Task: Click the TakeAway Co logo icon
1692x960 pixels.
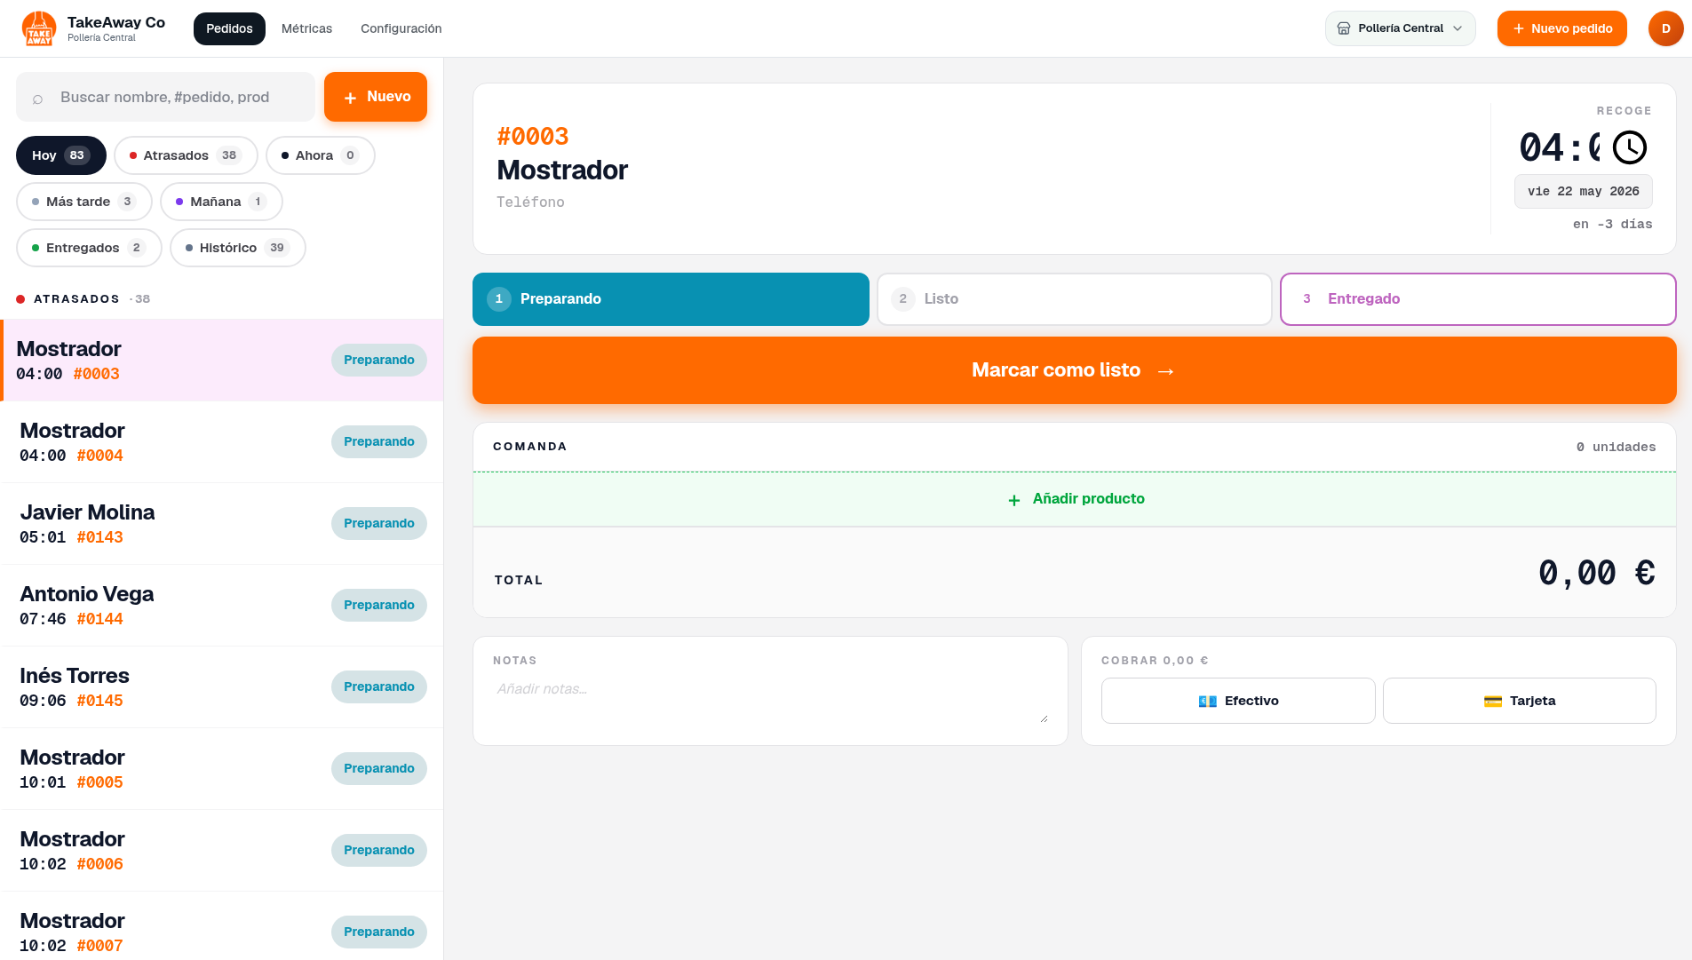Action: [x=39, y=28]
